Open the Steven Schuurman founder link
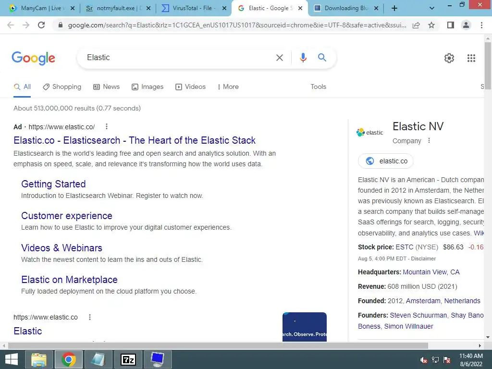Screen dimensions: 492x369 pos(418,315)
